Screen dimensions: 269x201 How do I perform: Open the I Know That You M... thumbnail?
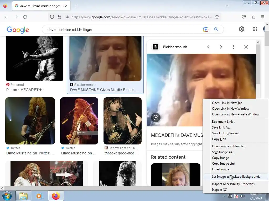[x=122, y=121]
